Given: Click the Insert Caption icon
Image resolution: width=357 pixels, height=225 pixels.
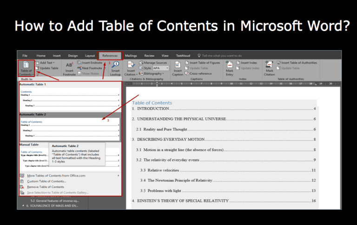Looking at the screenshot, I should (x=178, y=65).
